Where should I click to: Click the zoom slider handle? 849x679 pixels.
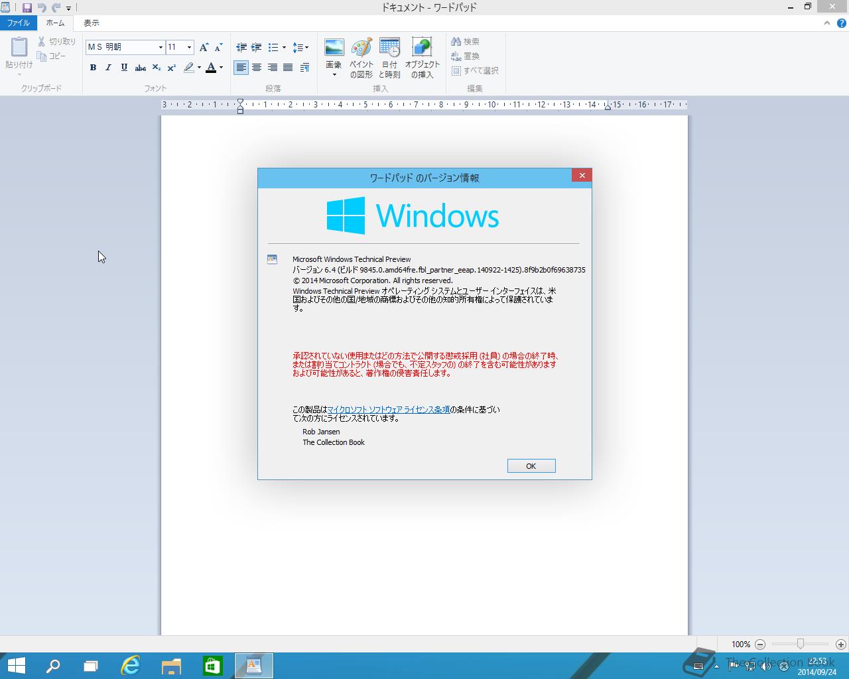pyautogui.click(x=801, y=644)
